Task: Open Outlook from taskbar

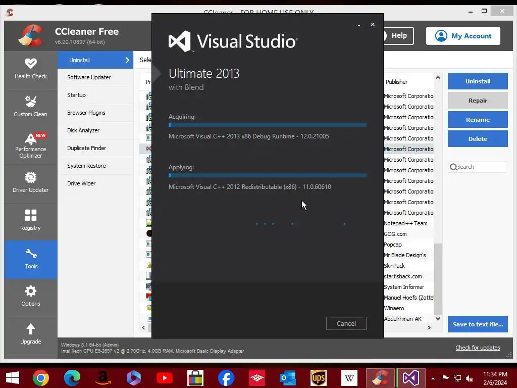Action: click(287, 378)
